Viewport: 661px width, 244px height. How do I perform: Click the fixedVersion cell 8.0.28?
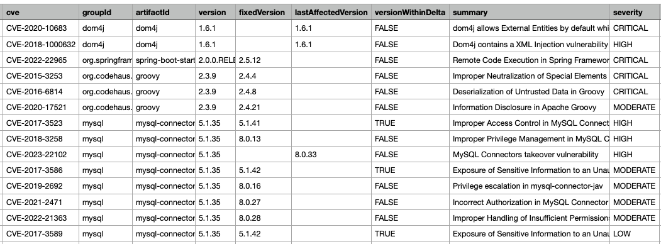[x=264, y=218]
